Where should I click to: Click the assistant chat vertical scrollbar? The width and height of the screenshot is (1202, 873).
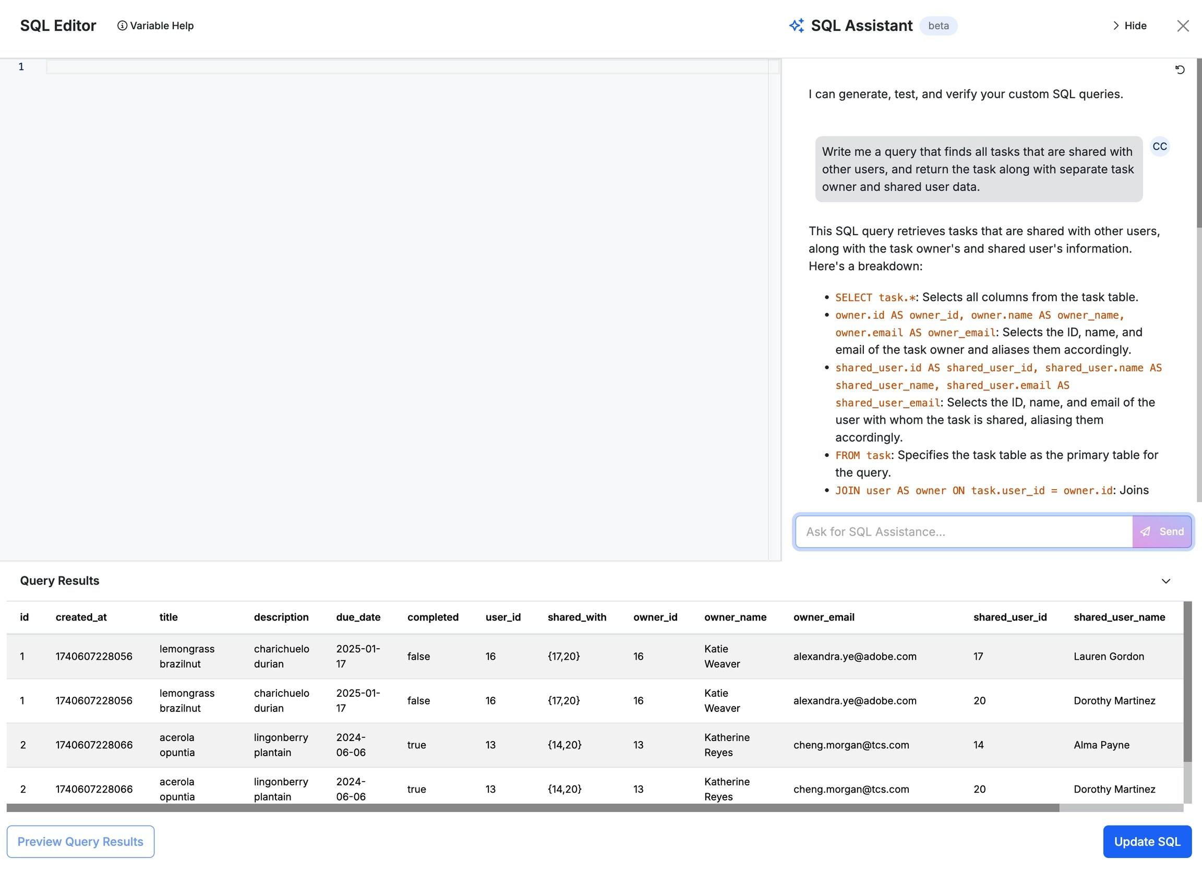[1199, 143]
